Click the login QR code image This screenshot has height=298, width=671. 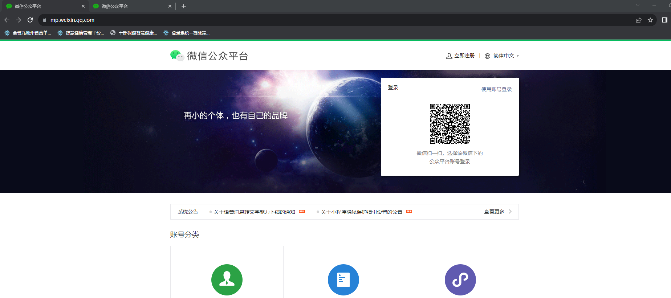(x=450, y=124)
